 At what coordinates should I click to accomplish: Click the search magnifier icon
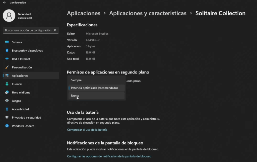[x=55, y=30]
